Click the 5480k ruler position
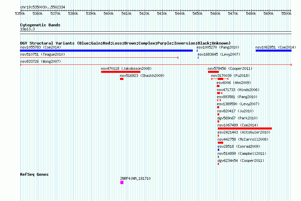The height and width of the screenshot is (201, 301). click(251, 13)
